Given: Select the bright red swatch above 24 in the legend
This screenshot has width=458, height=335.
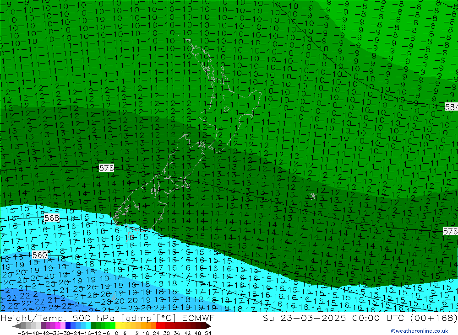Looking at the screenshot, I should point(158,326).
